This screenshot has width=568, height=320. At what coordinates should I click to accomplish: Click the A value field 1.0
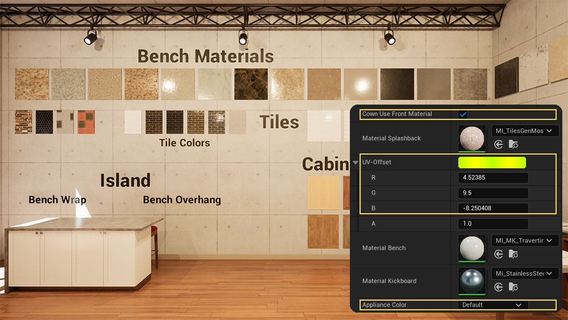pyautogui.click(x=493, y=224)
